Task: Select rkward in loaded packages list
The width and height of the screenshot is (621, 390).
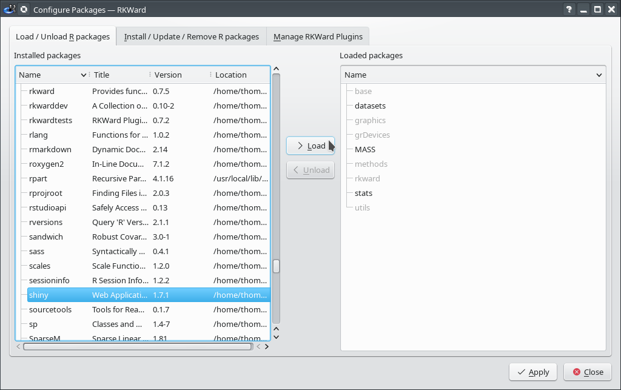Action: (368, 178)
